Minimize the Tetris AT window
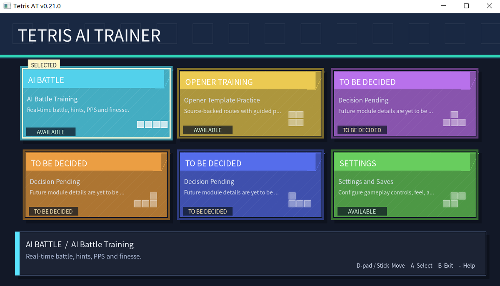500x286 pixels. 443,6
